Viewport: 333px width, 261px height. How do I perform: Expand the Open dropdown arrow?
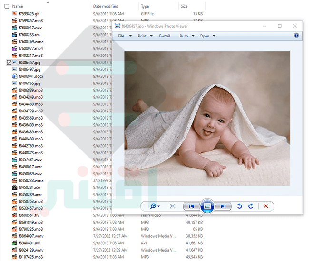pos(214,36)
